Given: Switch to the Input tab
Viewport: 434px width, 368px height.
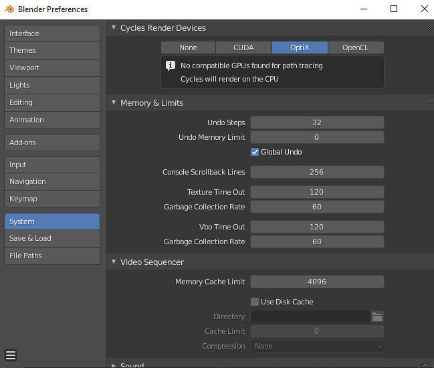Looking at the screenshot, I should pyautogui.click(x=52, y=165).
